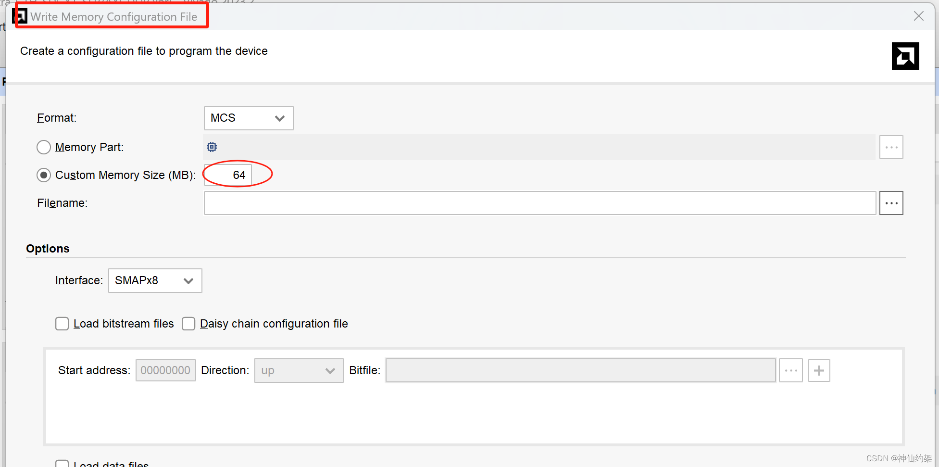939x467 pixels.
Task: Select the Custom Memory Size radio button
Action: [x=44, y=175]
